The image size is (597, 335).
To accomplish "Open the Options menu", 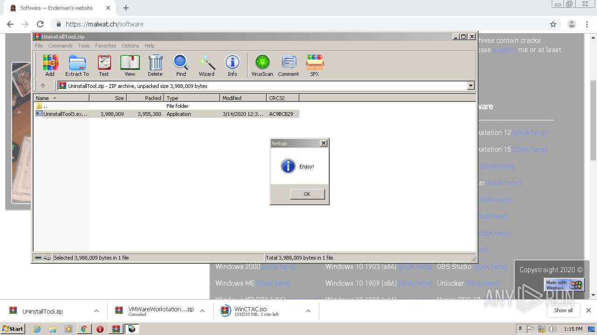I will pos(131,46).
